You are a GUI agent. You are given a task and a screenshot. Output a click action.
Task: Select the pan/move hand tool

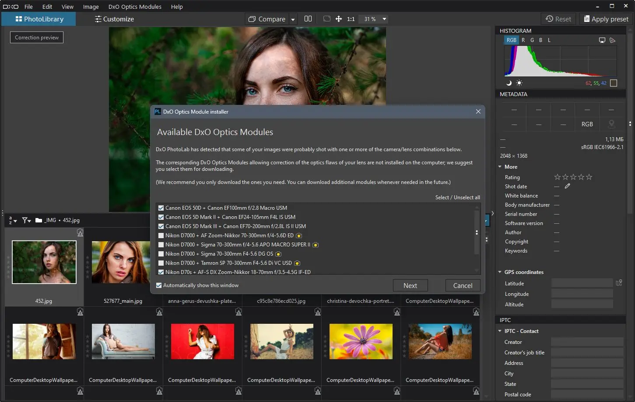click(339, 19)
